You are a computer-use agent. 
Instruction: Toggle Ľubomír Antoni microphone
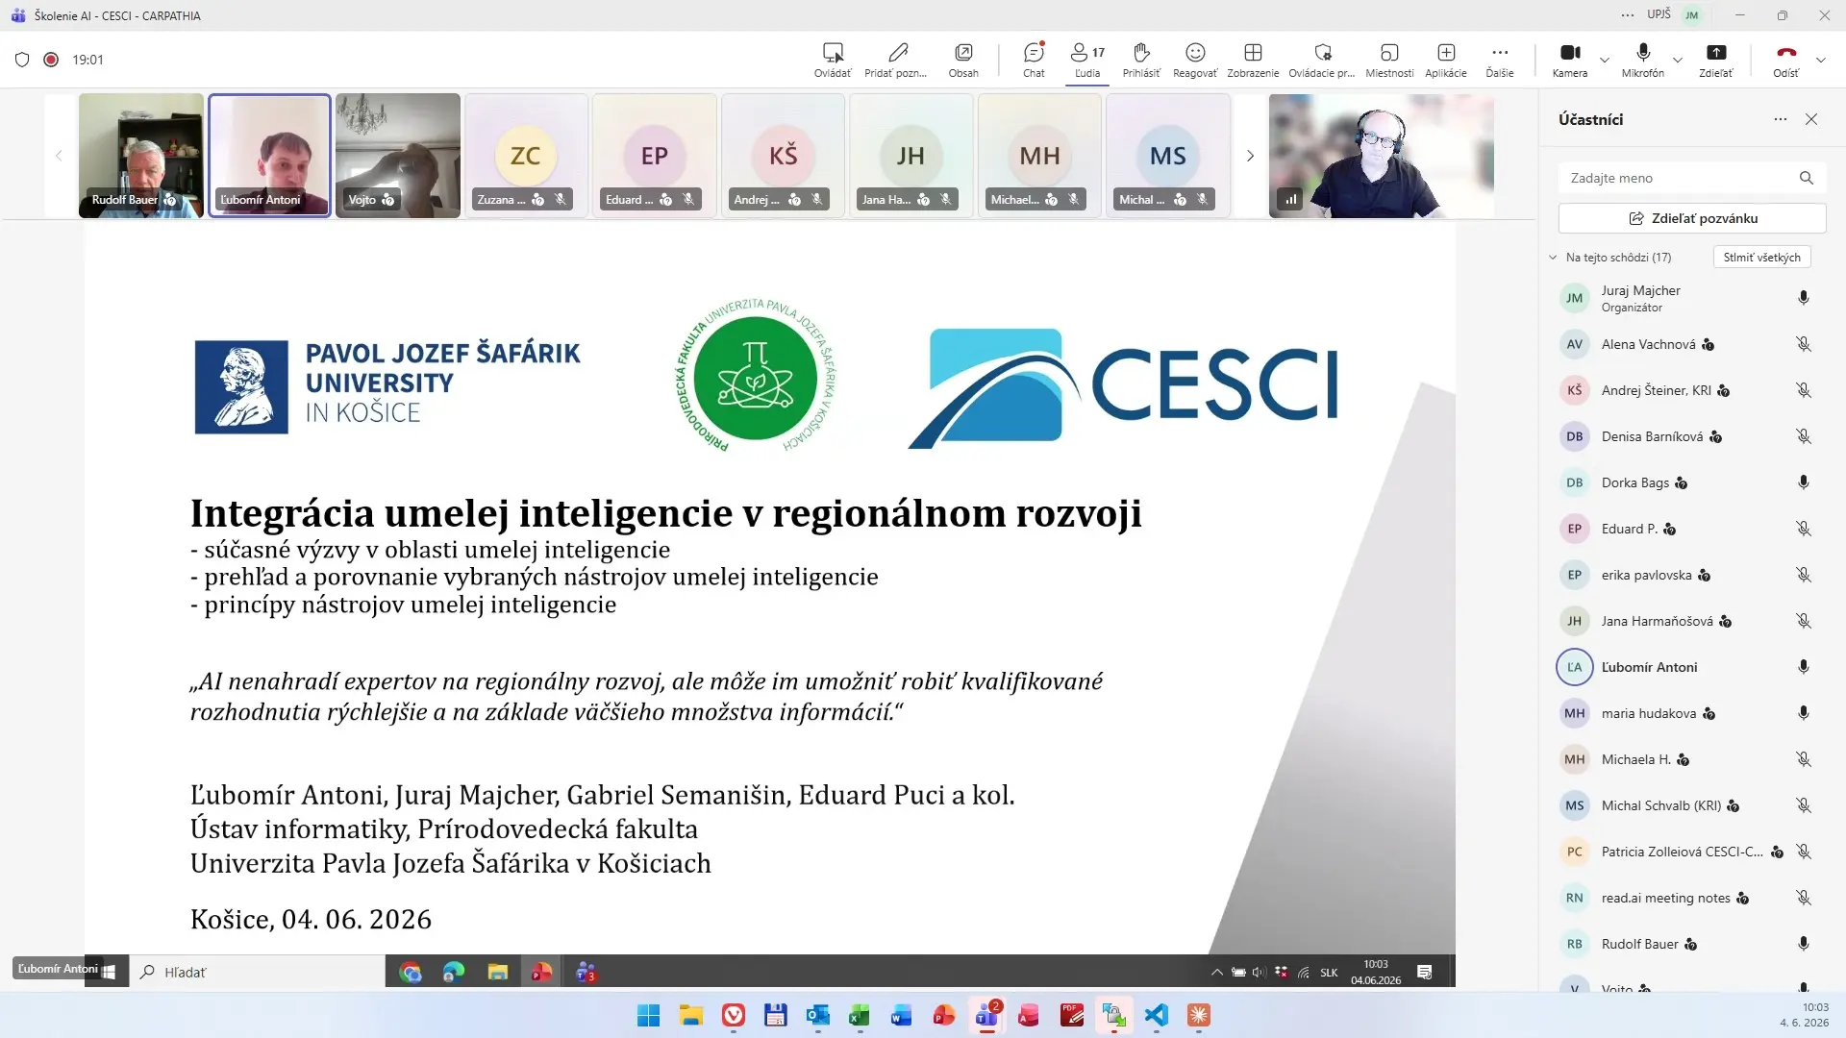(1804, 667)
